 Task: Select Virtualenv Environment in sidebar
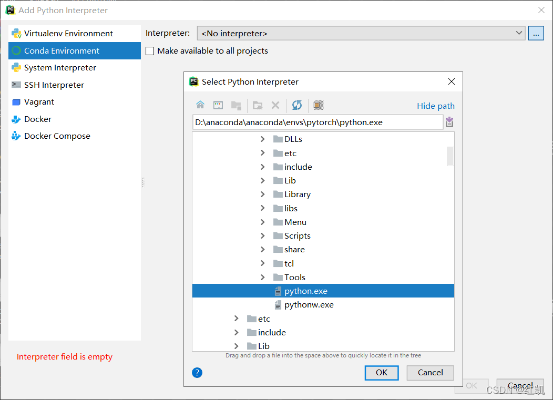coord(75,34)
